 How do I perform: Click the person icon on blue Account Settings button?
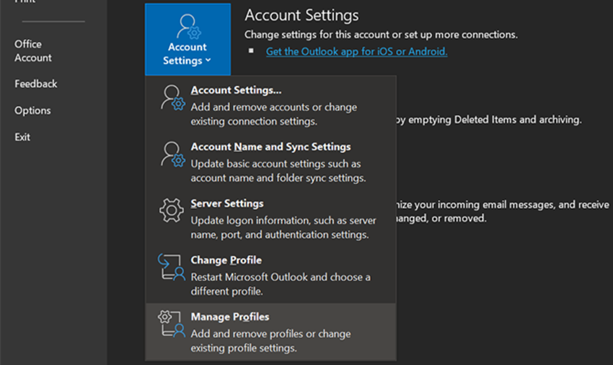click(189, 26)
